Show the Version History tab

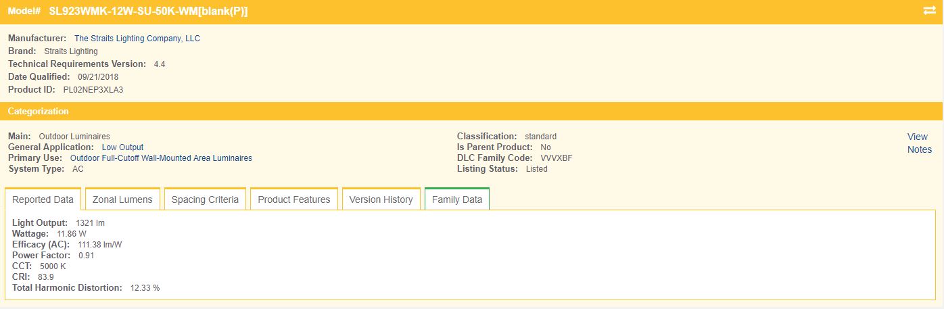point(381,199)
